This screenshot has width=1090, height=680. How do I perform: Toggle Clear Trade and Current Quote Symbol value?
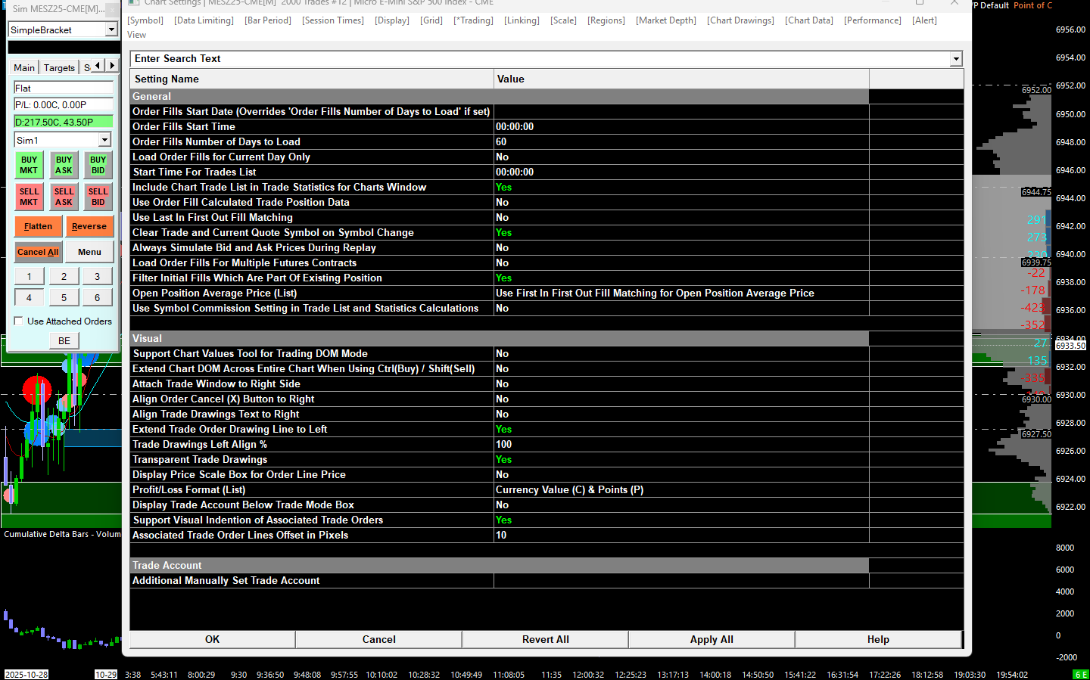[x=681, y=232]
